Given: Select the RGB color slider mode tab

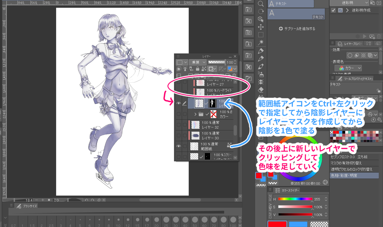Looking at the screenshot, I should 271,198.
